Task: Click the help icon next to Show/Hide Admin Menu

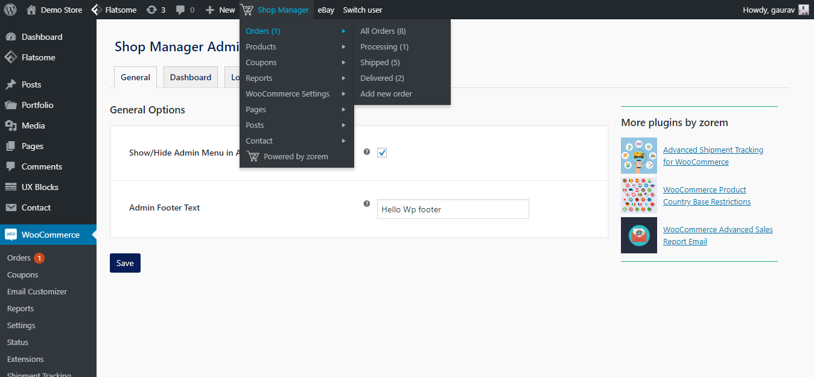Action: [x=366, y=152]
